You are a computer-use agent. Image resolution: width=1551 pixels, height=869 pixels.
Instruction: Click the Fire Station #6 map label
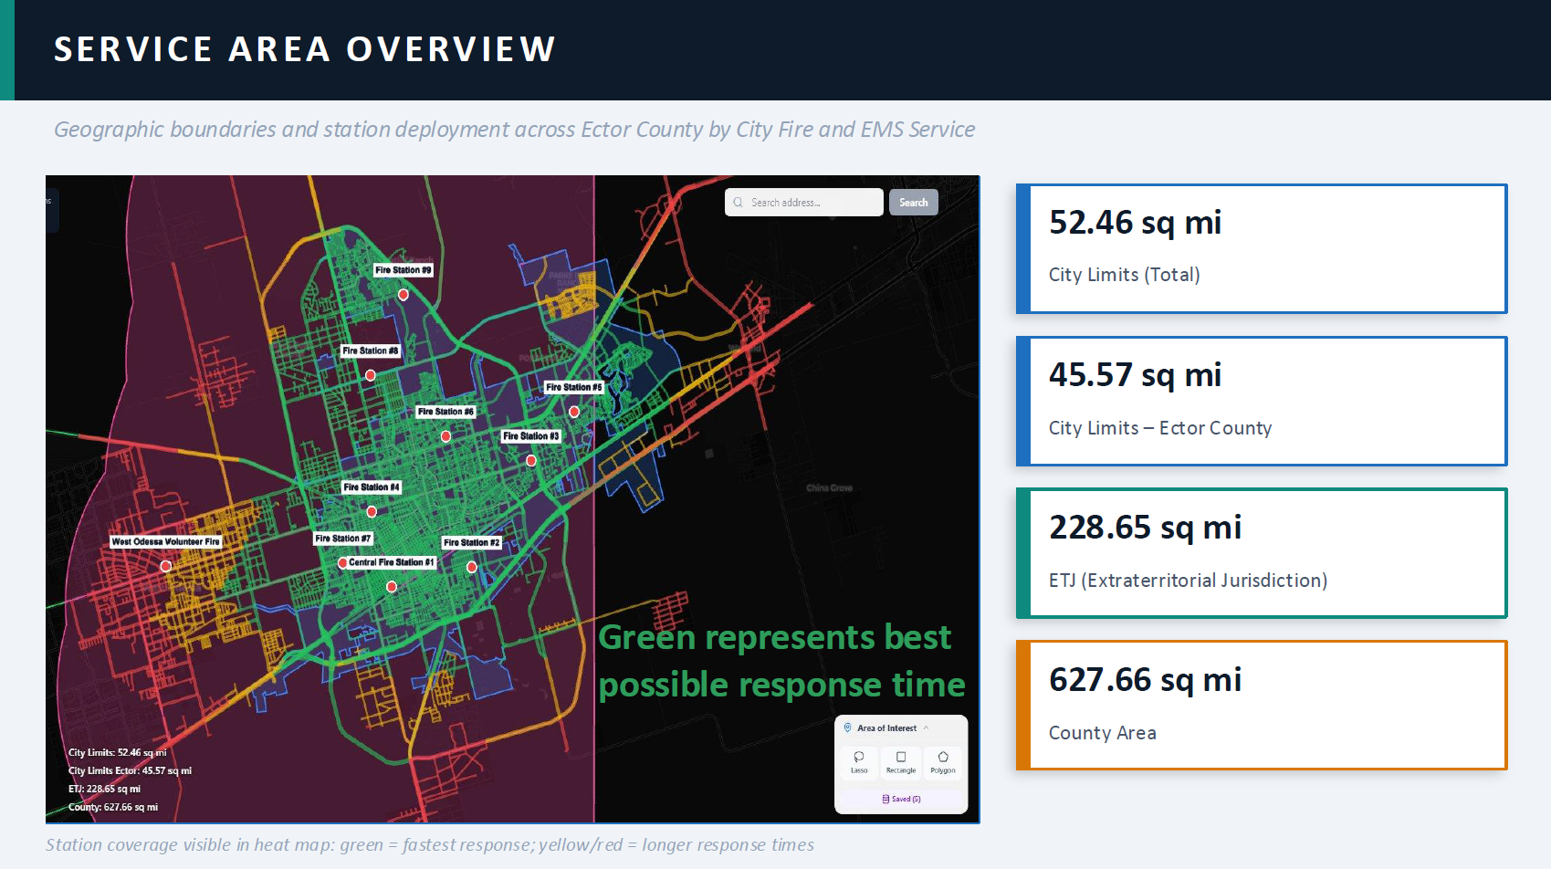click(x=445, y=412)
